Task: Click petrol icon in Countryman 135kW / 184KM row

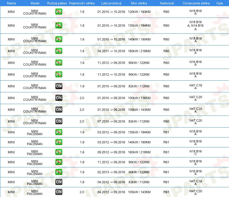Action: click(59, 26)
